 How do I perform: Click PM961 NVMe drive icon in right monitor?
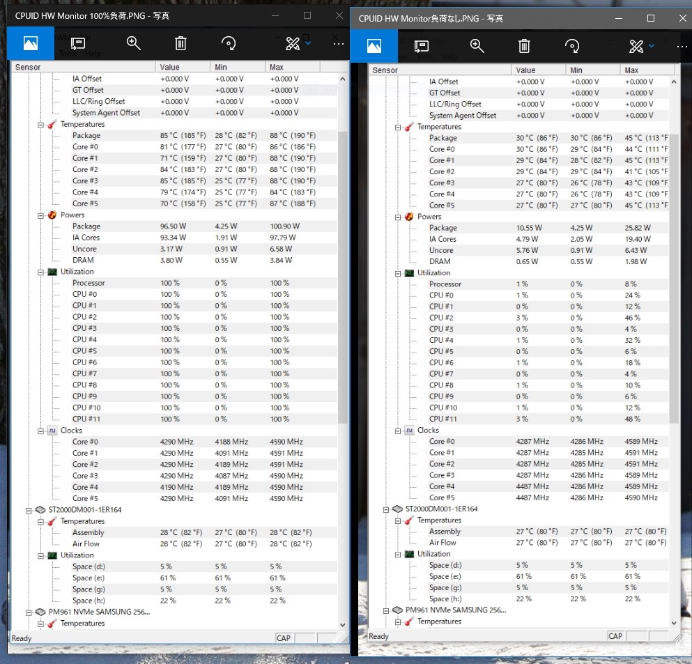pyautogui.click(x=397, y=610)
